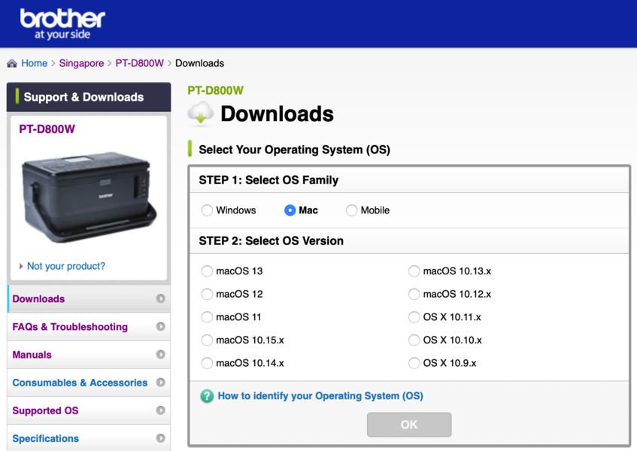The height and width of the screenshot is (451, 637).
Task: Select the Windows OS family radio button
Action: (207, 210)
